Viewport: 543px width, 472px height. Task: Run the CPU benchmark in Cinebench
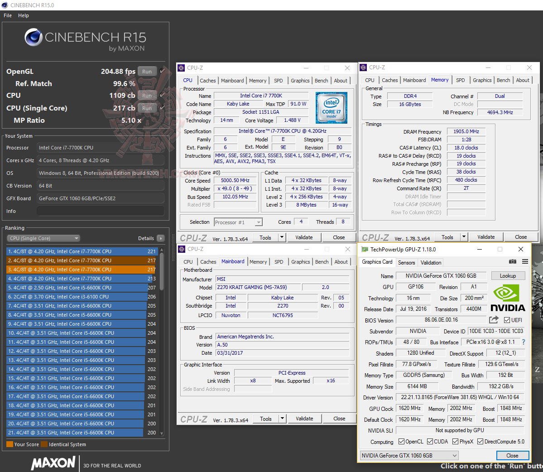pos(147,96)
